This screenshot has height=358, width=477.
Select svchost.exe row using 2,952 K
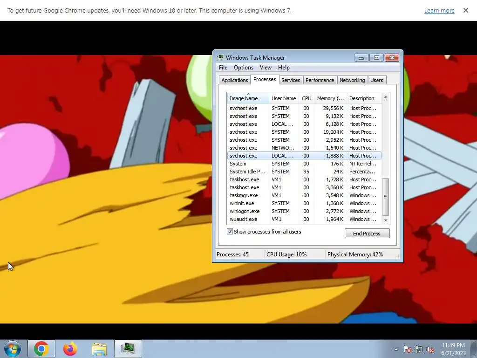click(x=304, y=140)
